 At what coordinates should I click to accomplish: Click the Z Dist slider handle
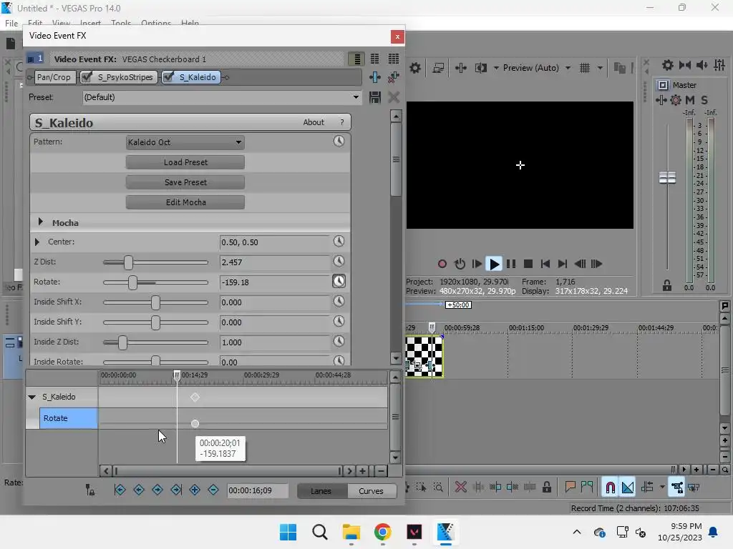(x=129, y=262)
